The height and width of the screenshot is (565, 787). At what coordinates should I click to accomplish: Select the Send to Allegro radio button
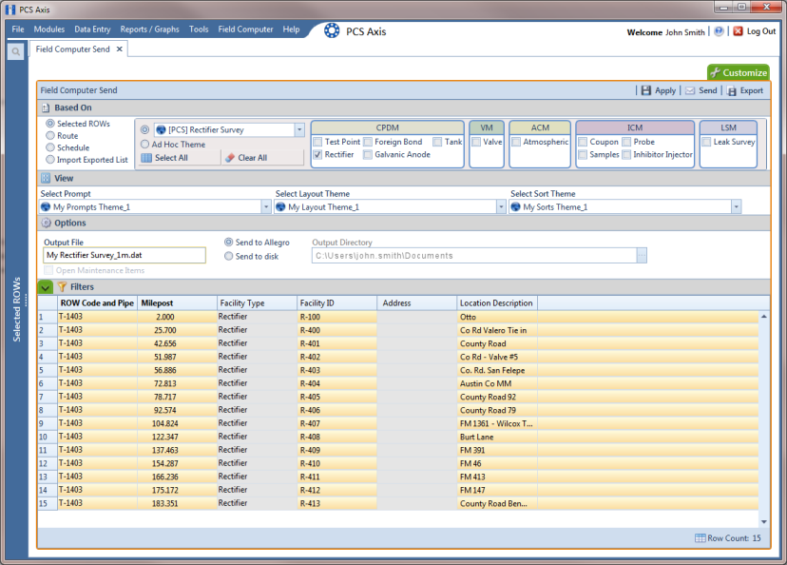click(228, 242)
